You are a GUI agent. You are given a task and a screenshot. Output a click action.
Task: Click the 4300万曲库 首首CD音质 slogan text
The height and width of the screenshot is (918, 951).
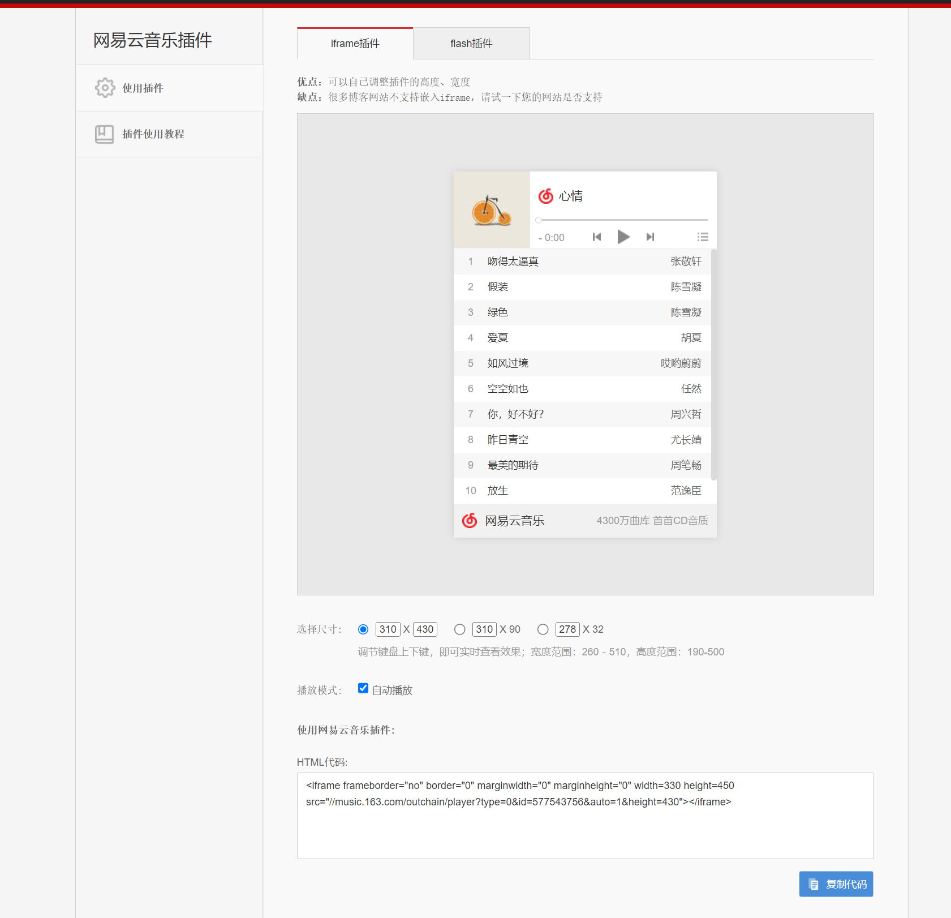tap(652, 521)
